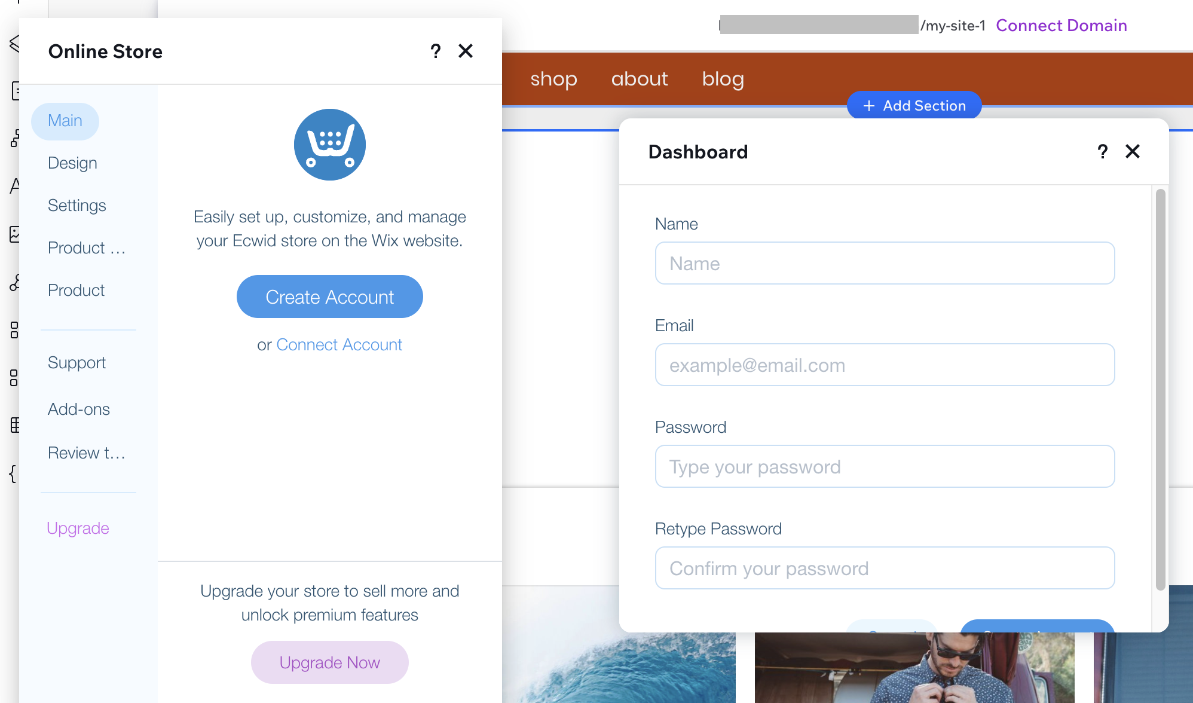1193x703 pixels.
Task: Click the Upgrade Now button
Action: [330, 662]
